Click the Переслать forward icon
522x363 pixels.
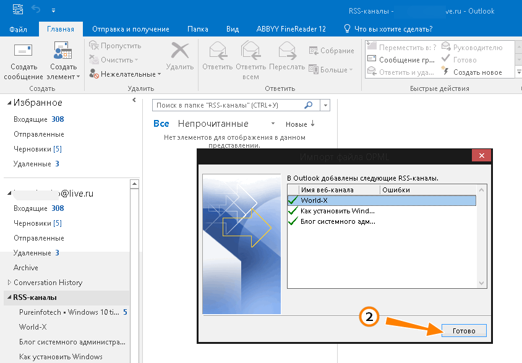coord(287,50)
